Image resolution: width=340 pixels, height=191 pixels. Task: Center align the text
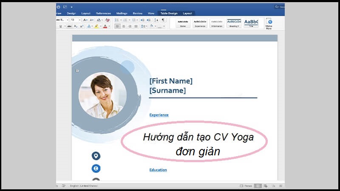click(x=124, y=26)
